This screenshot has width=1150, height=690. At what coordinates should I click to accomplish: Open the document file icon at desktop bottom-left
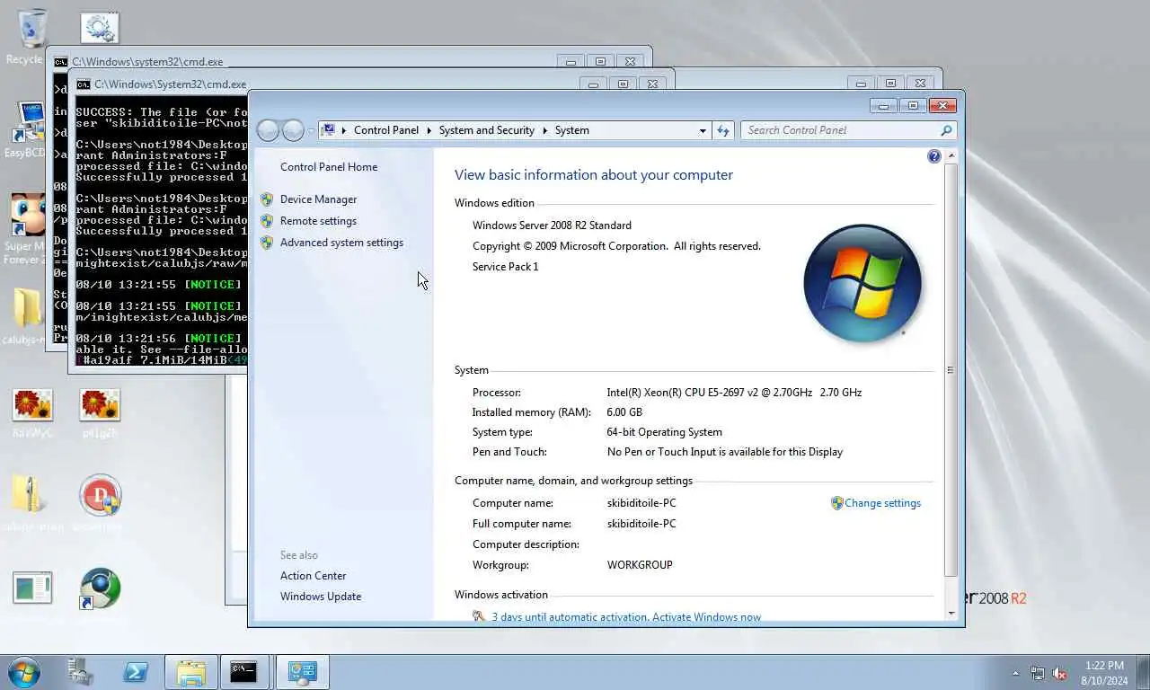[x=32, y=588]
